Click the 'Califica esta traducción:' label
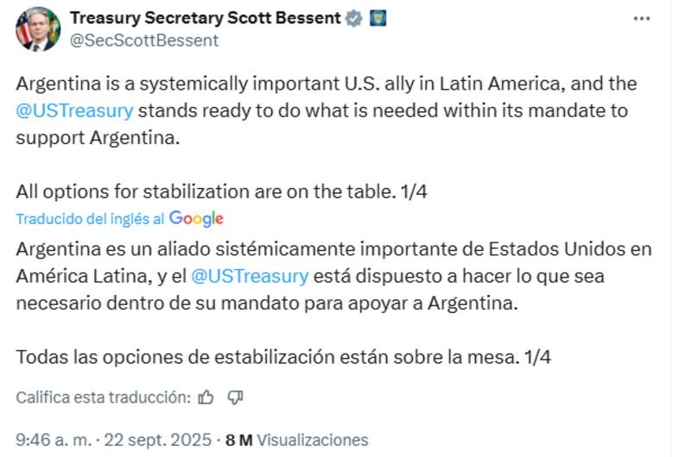Image resolution: width=691 pixels, height=457 pixels. pos(103,398)
